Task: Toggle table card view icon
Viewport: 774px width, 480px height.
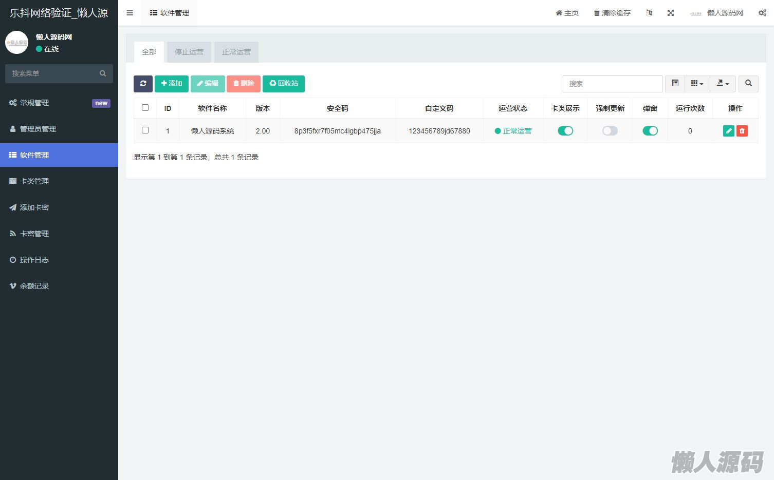Action: point(675,84)
